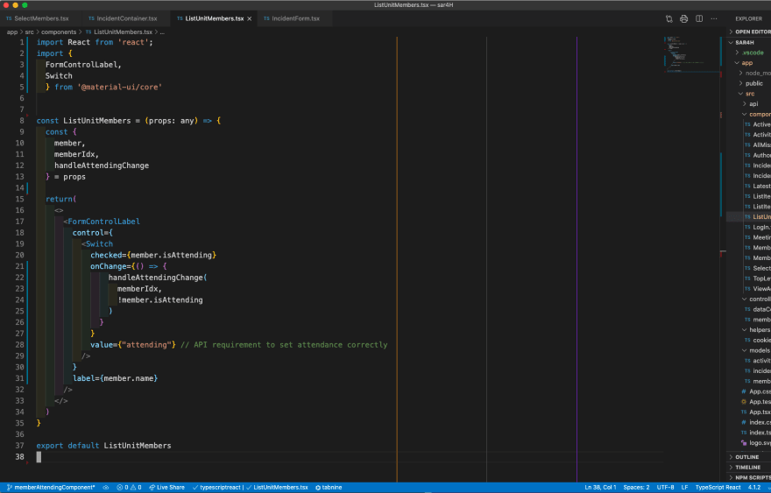Change file encoding via UTF-8 status item
This screenshot has height=493, width=771.
(665, 487)
